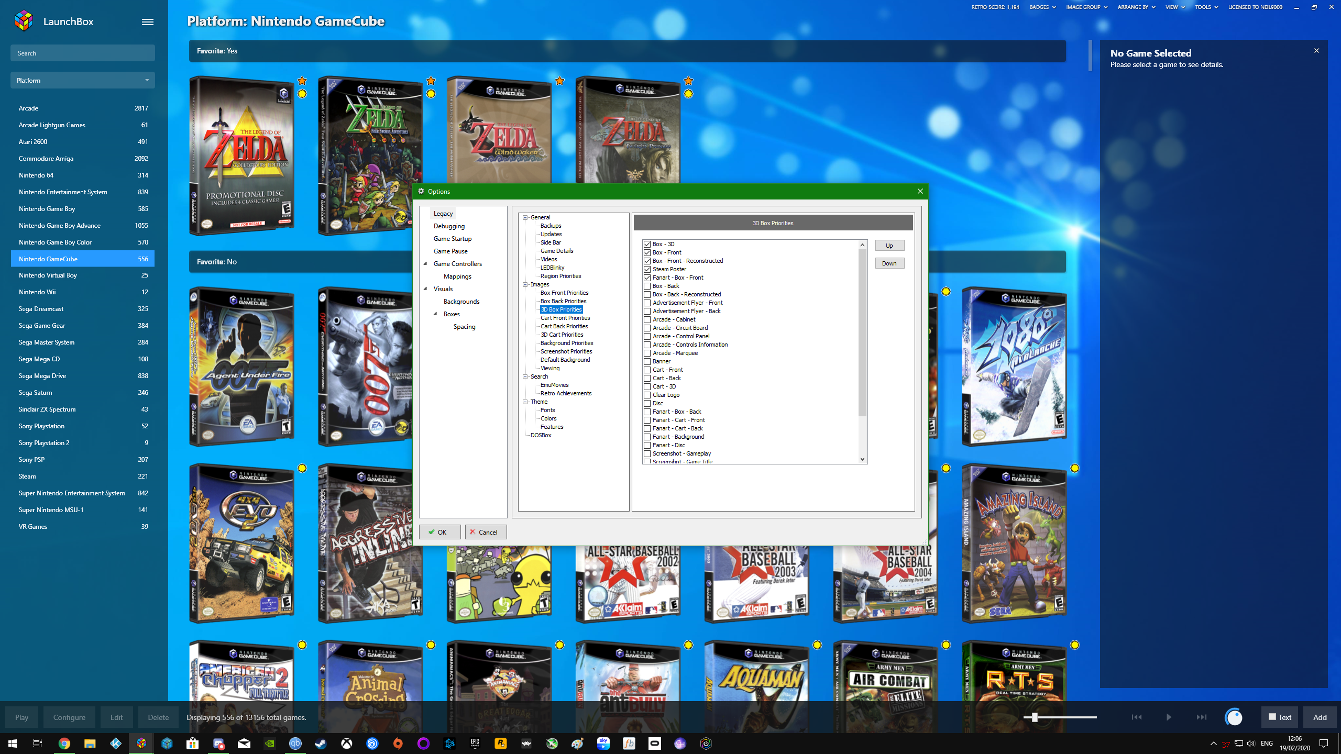Collapse the Visuals section
This screenshot has width=1341, height=754.
[x=425, y=289]
